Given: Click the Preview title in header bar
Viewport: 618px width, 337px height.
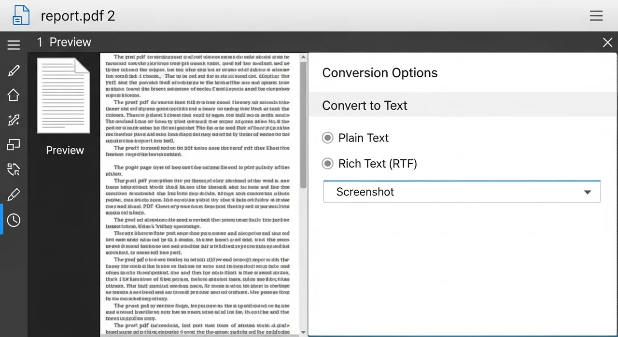Looking at the screenshot, I should 70,42.
